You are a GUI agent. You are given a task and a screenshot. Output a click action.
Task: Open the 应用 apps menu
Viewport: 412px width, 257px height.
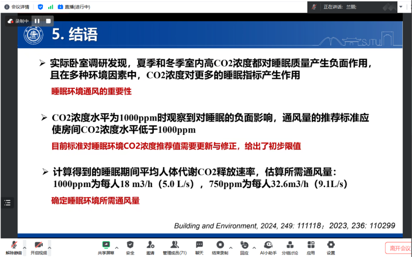[310, 246]
